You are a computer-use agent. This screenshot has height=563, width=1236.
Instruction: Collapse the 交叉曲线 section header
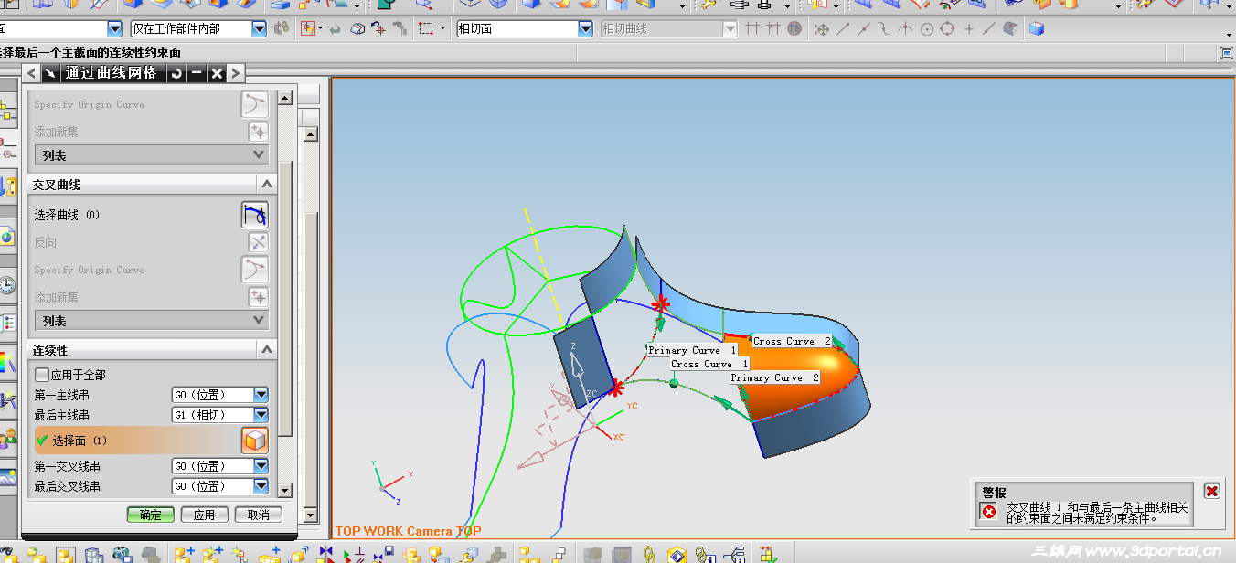[265, 184]
